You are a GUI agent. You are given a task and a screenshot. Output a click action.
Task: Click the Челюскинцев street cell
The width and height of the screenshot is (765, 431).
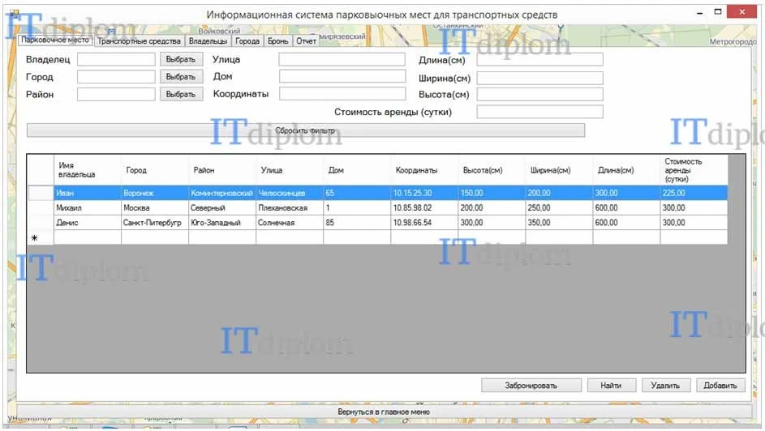290,193
